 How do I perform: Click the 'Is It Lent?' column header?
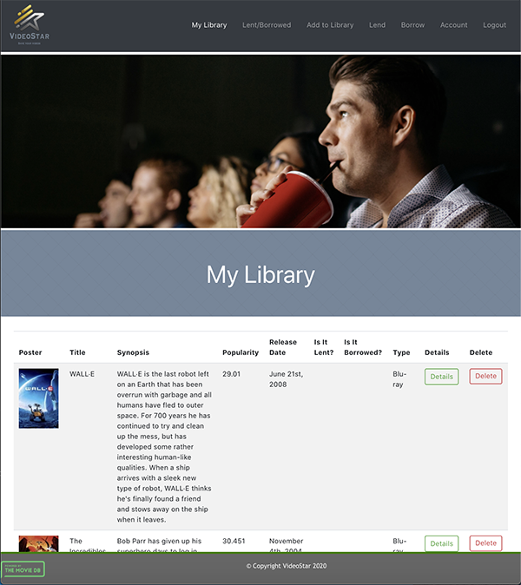pos(324,347)
